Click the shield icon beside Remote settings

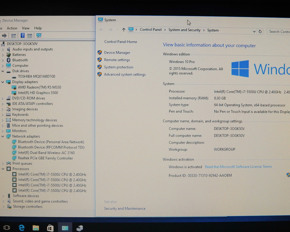100,60
